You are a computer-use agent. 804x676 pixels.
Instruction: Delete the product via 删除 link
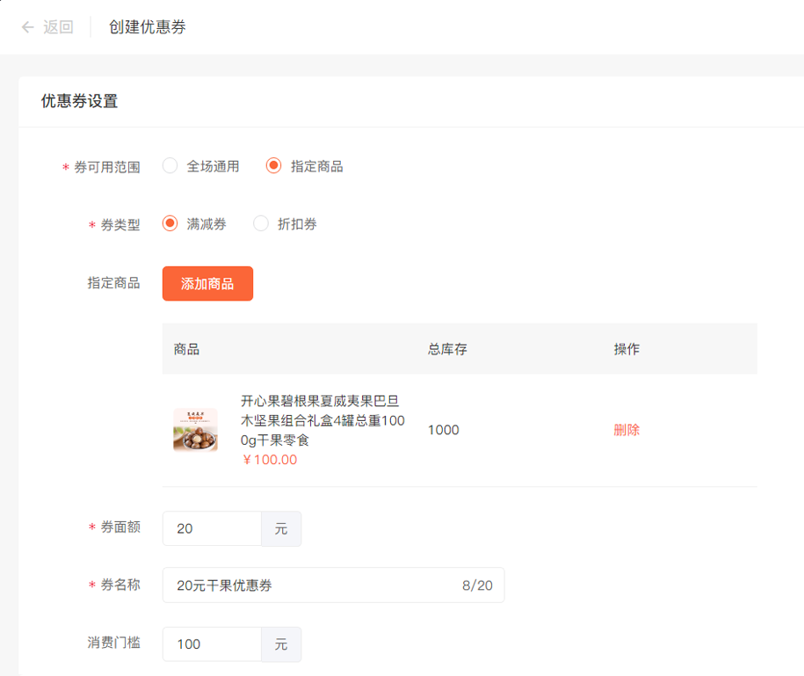point(627,430)
